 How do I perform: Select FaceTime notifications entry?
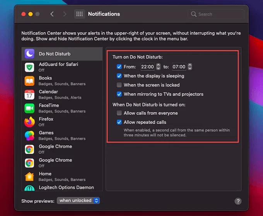tap(62, 108)
